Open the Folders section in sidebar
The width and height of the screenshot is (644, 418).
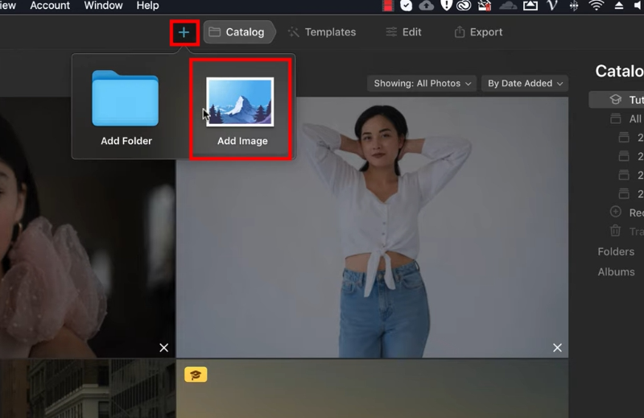tap(616, 251)
